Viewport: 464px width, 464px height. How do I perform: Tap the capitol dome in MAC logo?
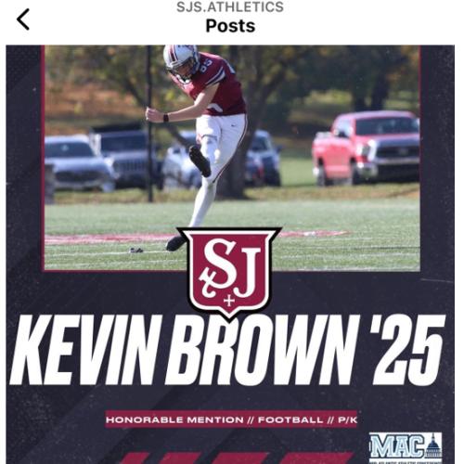pyautogui.click(x=433, y=445)
